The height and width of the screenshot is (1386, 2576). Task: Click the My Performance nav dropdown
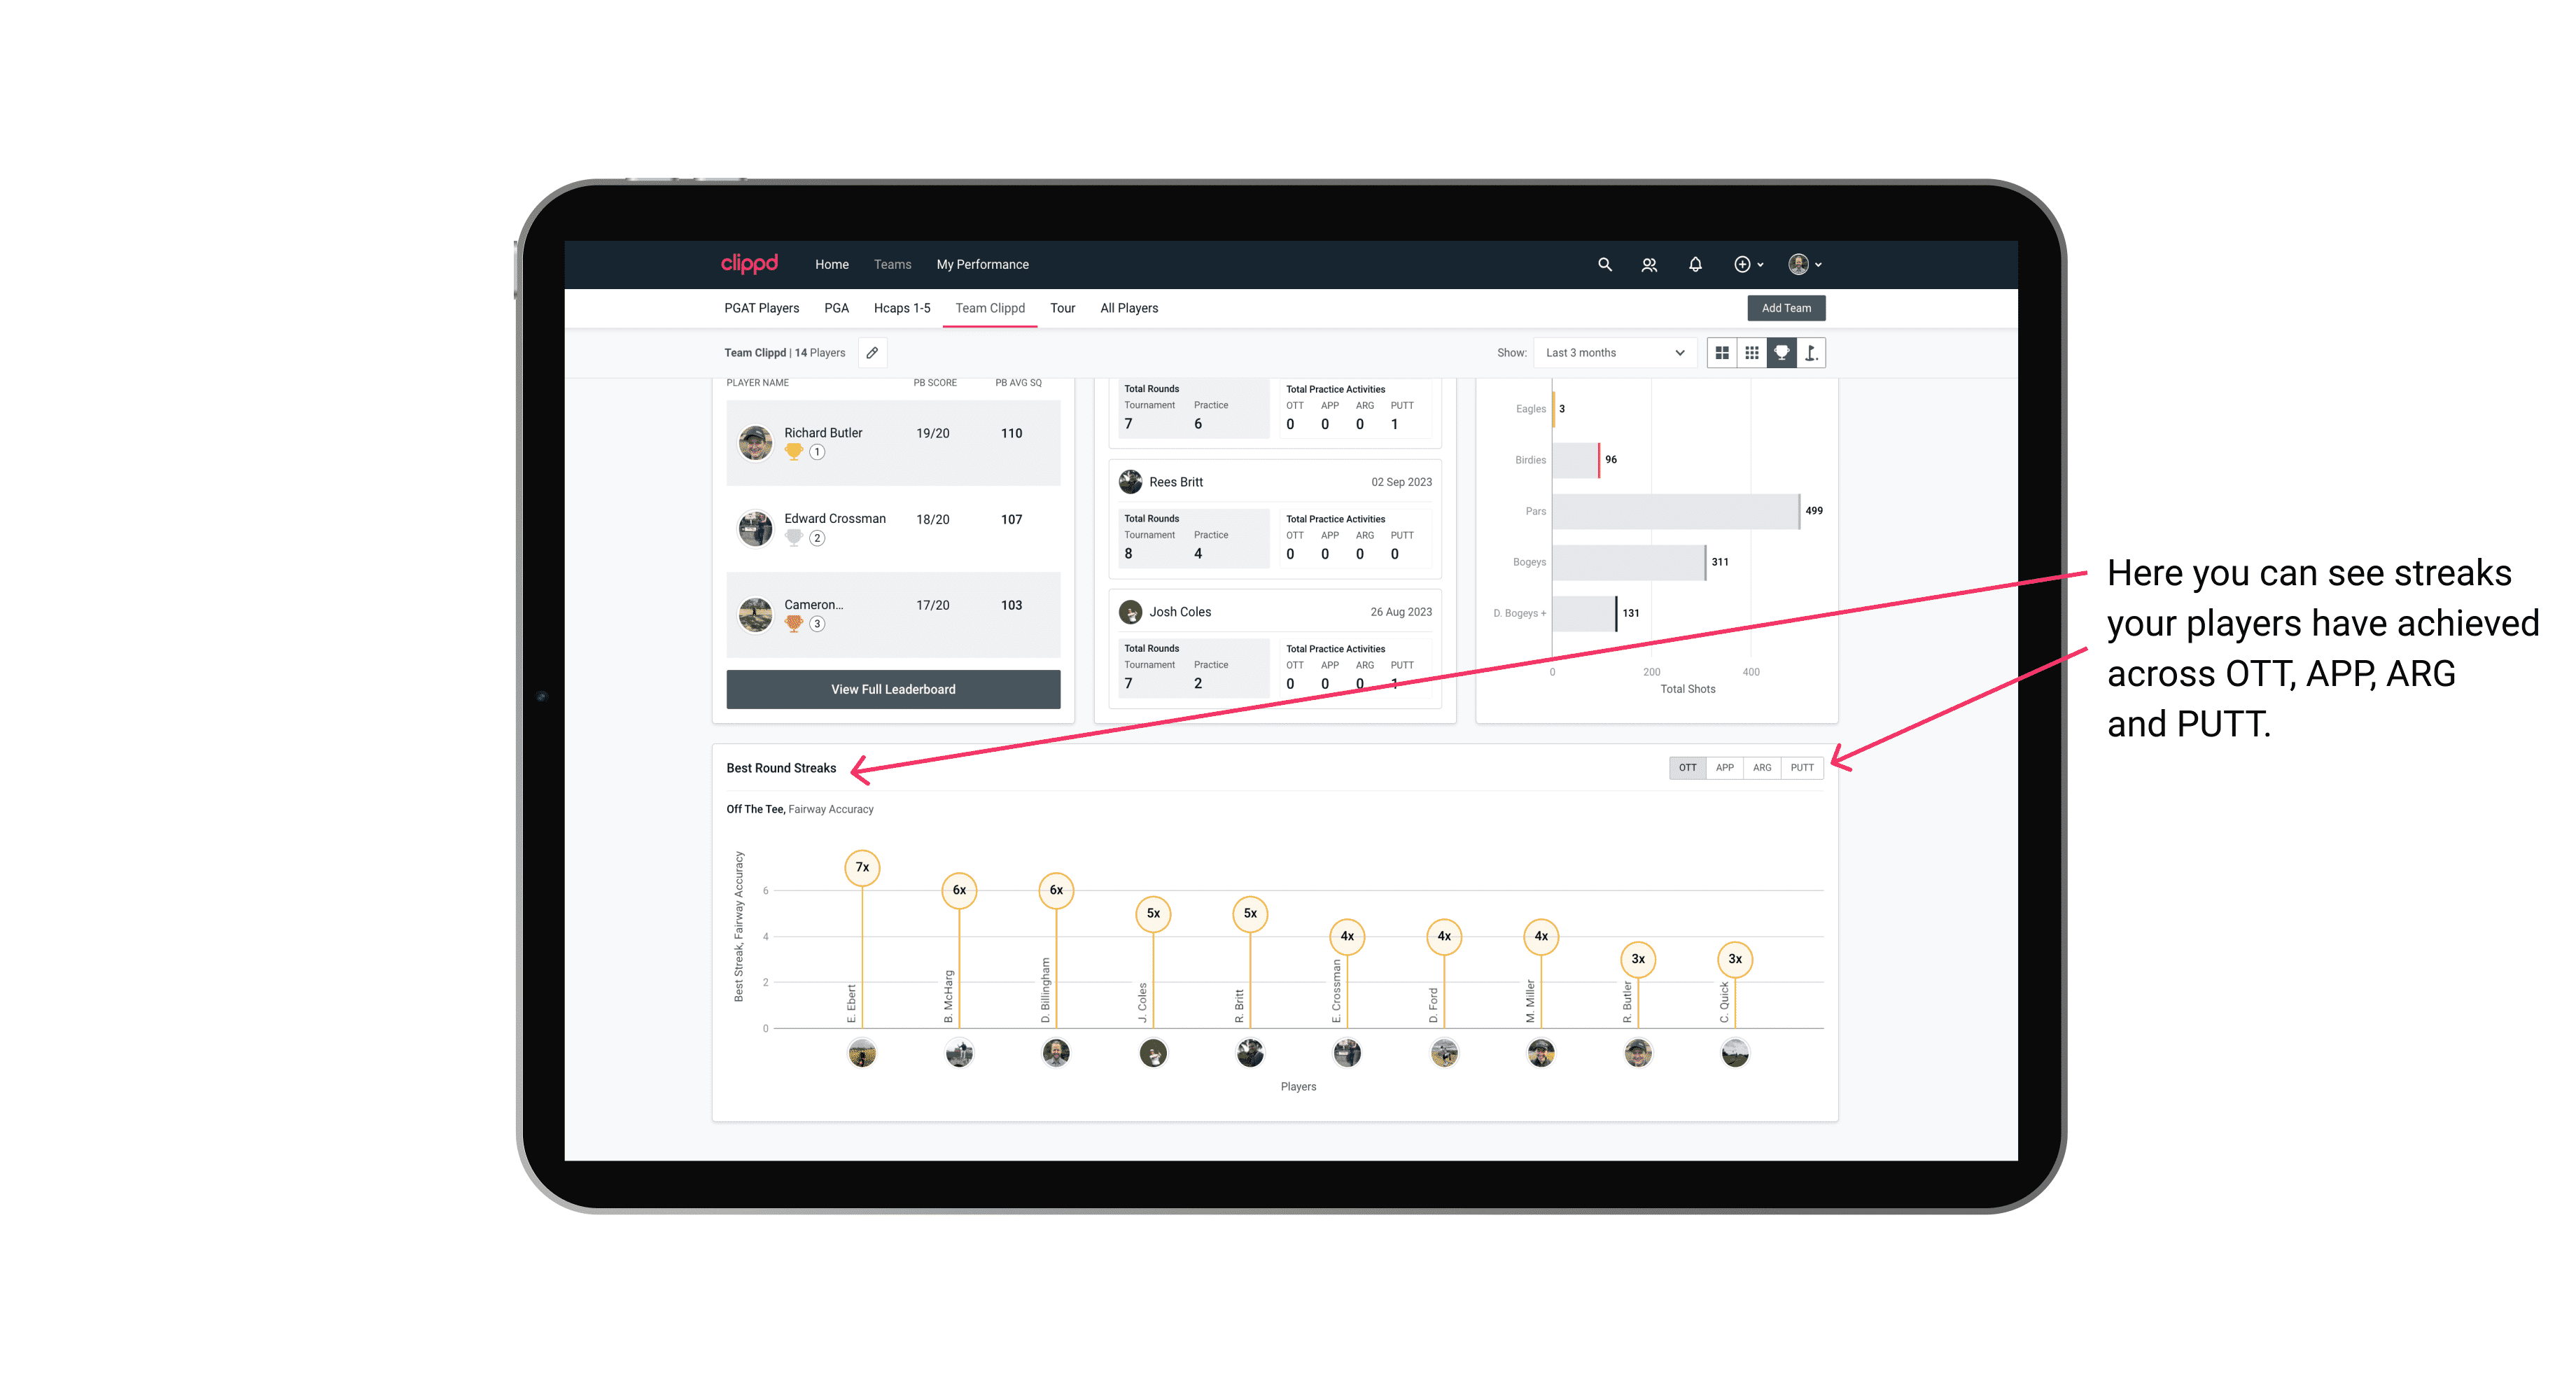click(x=984, y=265)
